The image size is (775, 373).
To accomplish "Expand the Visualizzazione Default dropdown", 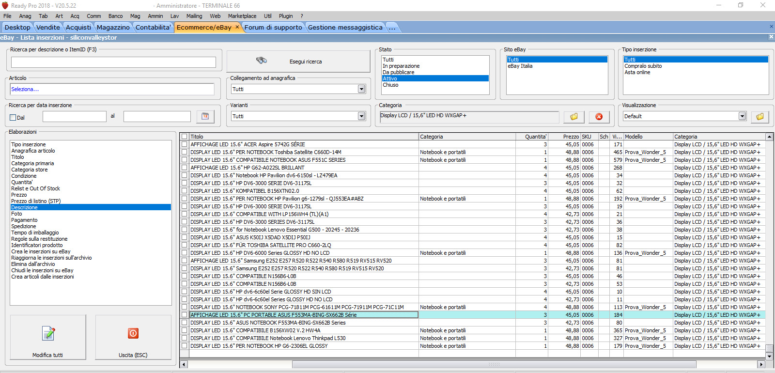I will 742,116.
